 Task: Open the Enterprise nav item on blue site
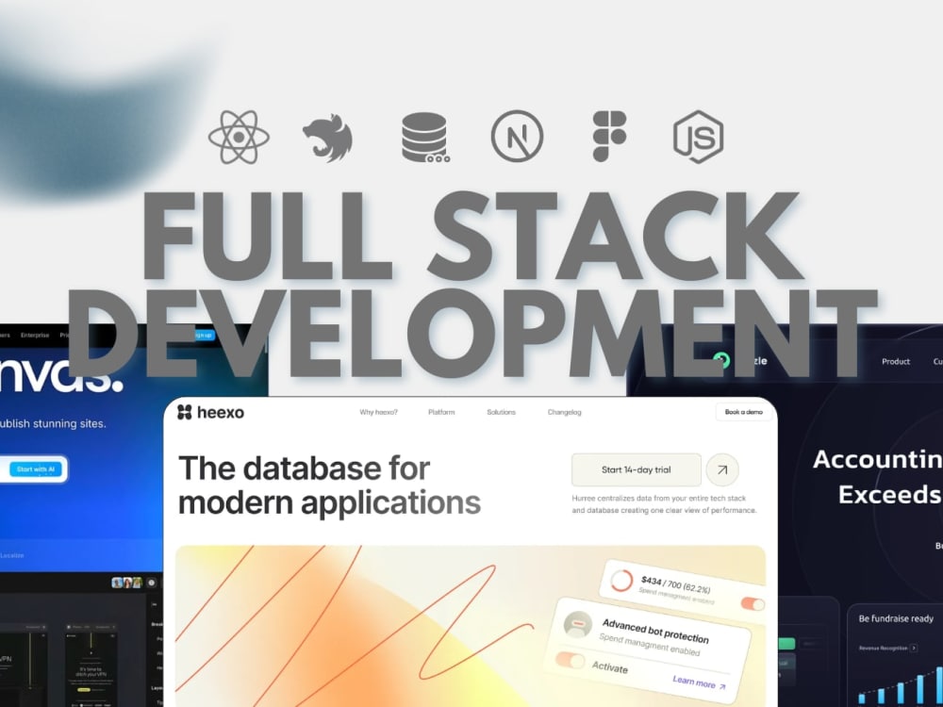[x=35, y=336]
